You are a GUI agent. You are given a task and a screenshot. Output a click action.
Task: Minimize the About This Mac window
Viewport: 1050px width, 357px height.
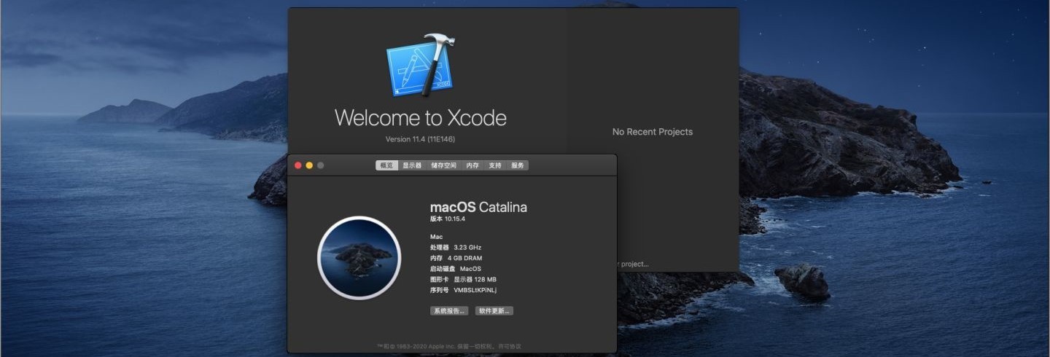[309, 165]
